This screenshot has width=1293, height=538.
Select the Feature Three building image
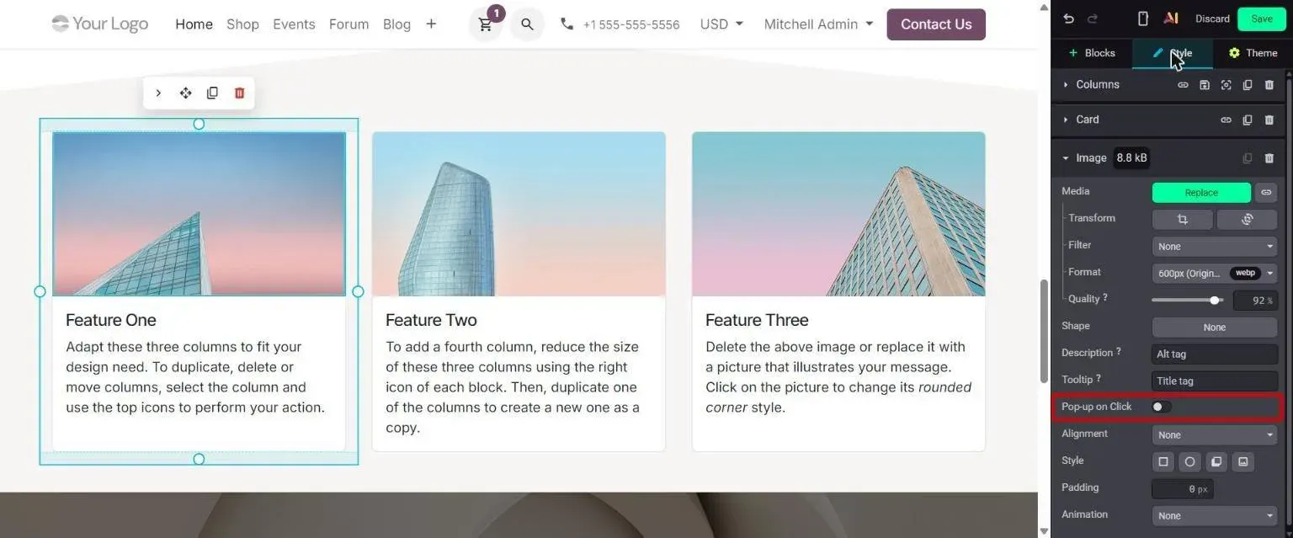pyautogui.click(x=838, y=214)
